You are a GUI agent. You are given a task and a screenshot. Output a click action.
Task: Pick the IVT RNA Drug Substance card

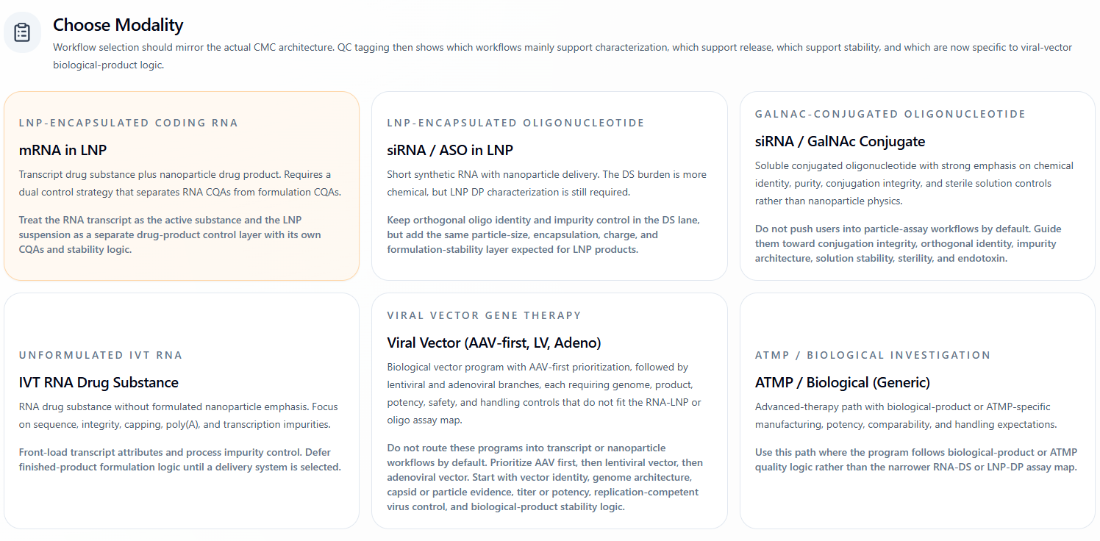pyautogui.click(x=182, y=411)
